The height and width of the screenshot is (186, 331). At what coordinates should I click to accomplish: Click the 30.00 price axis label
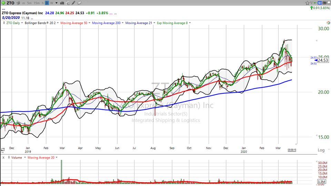(323, 29)
